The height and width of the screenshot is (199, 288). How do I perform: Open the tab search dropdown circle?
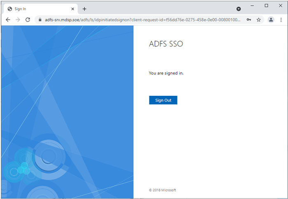click(239, 9)
